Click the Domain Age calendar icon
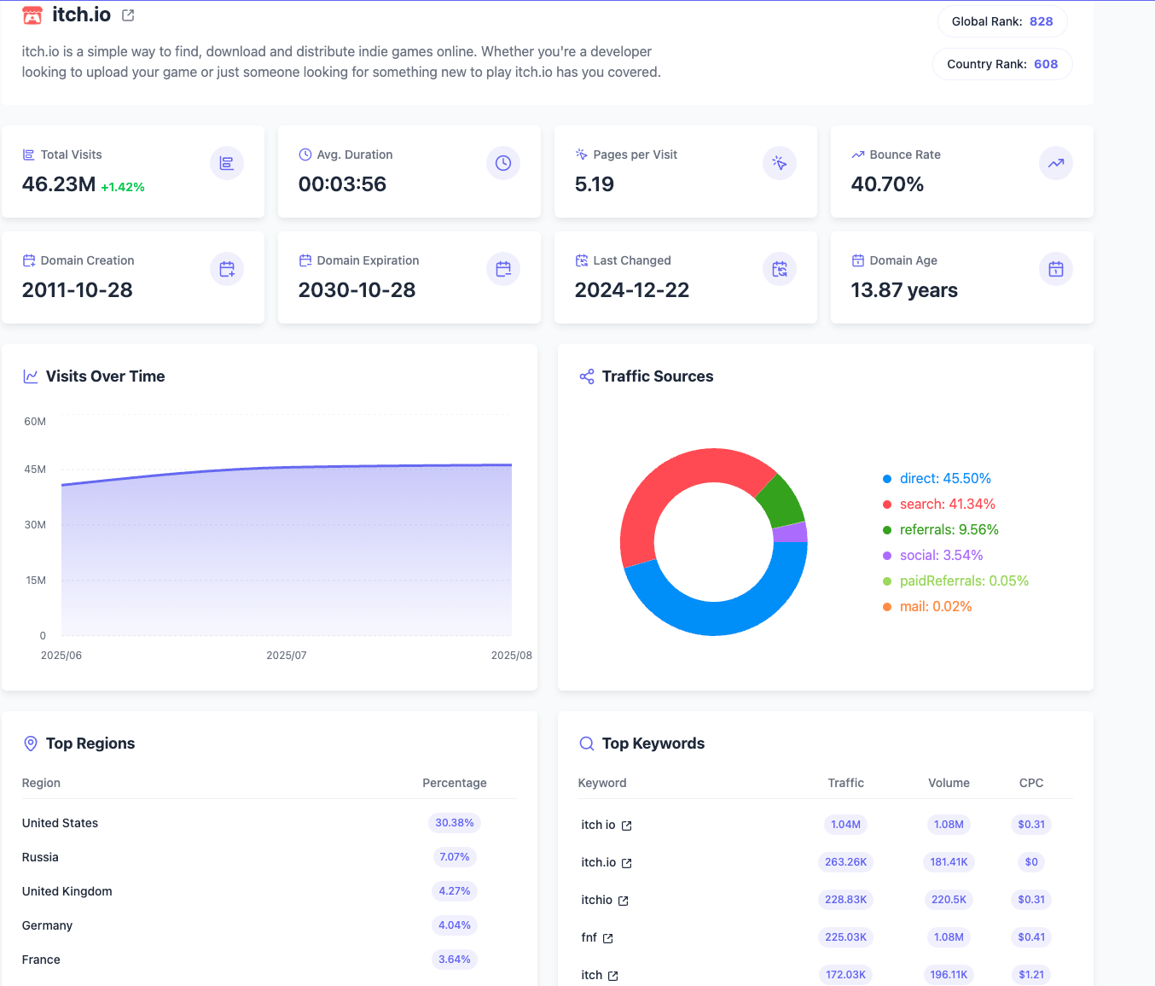Image resolution: width=1155 pixels, height=986 pixels. 1056,269
